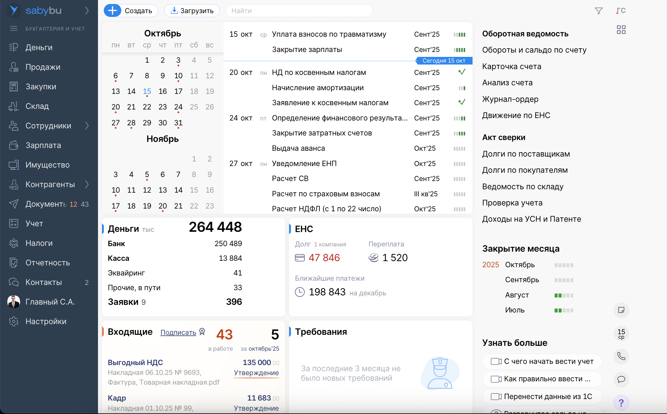
Task: Toggle the checkmark on НД по косвенным налогам
Action: pyautogui.click(x=462, y=72)
